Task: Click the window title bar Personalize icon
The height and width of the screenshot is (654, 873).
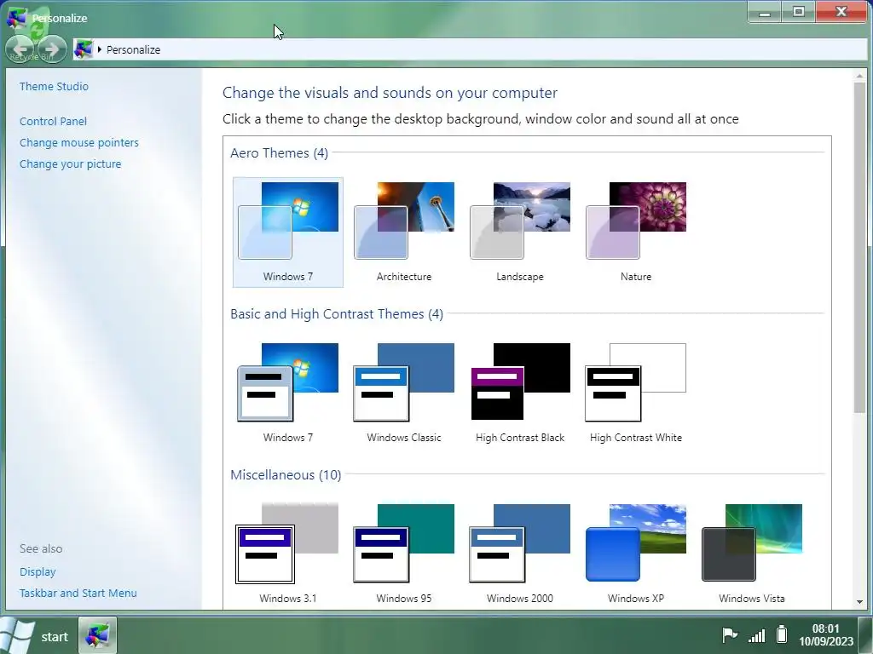Action: 17,17
